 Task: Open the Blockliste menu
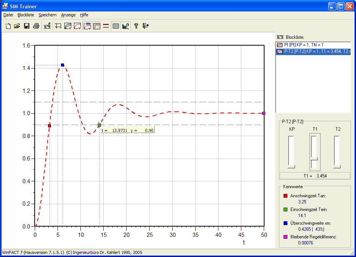tap(26, 15)
